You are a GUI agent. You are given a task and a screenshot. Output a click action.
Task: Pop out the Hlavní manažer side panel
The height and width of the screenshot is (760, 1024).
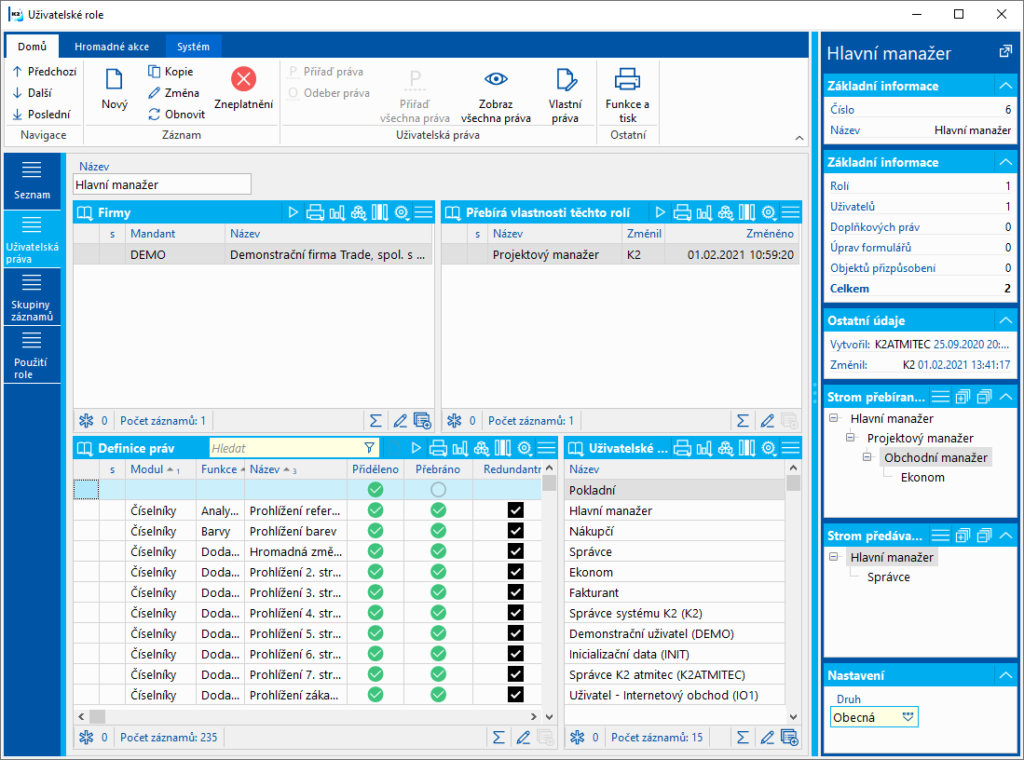tap(1004, 52)
